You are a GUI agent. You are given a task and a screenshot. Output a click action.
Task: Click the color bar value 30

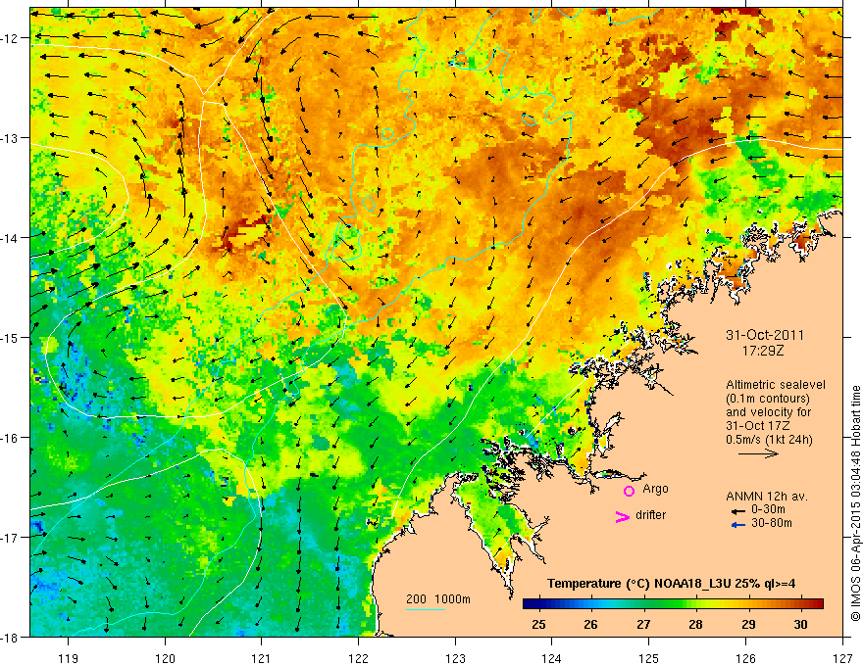pos(800,624)
